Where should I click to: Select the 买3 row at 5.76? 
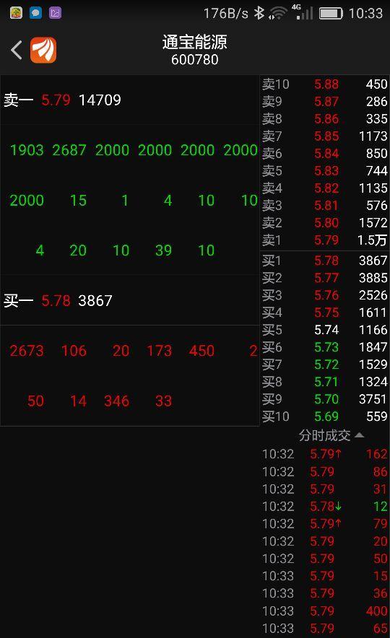click(324, 295)
